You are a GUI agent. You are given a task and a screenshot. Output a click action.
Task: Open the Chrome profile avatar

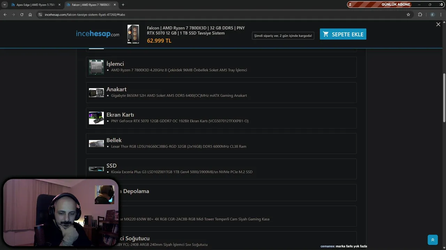pyautogui.click(x=432, y=15)
